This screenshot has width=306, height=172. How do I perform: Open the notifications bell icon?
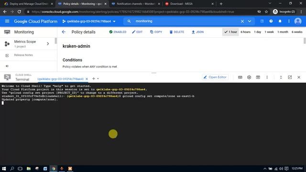[x=280, y=21]
